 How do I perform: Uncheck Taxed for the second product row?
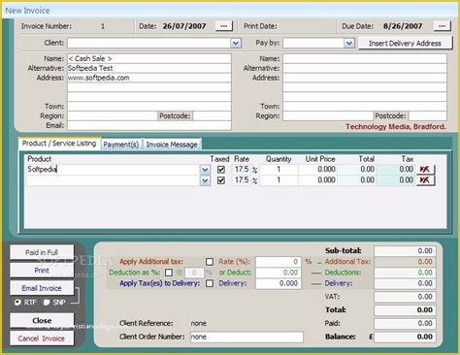[x=221, y=180]
